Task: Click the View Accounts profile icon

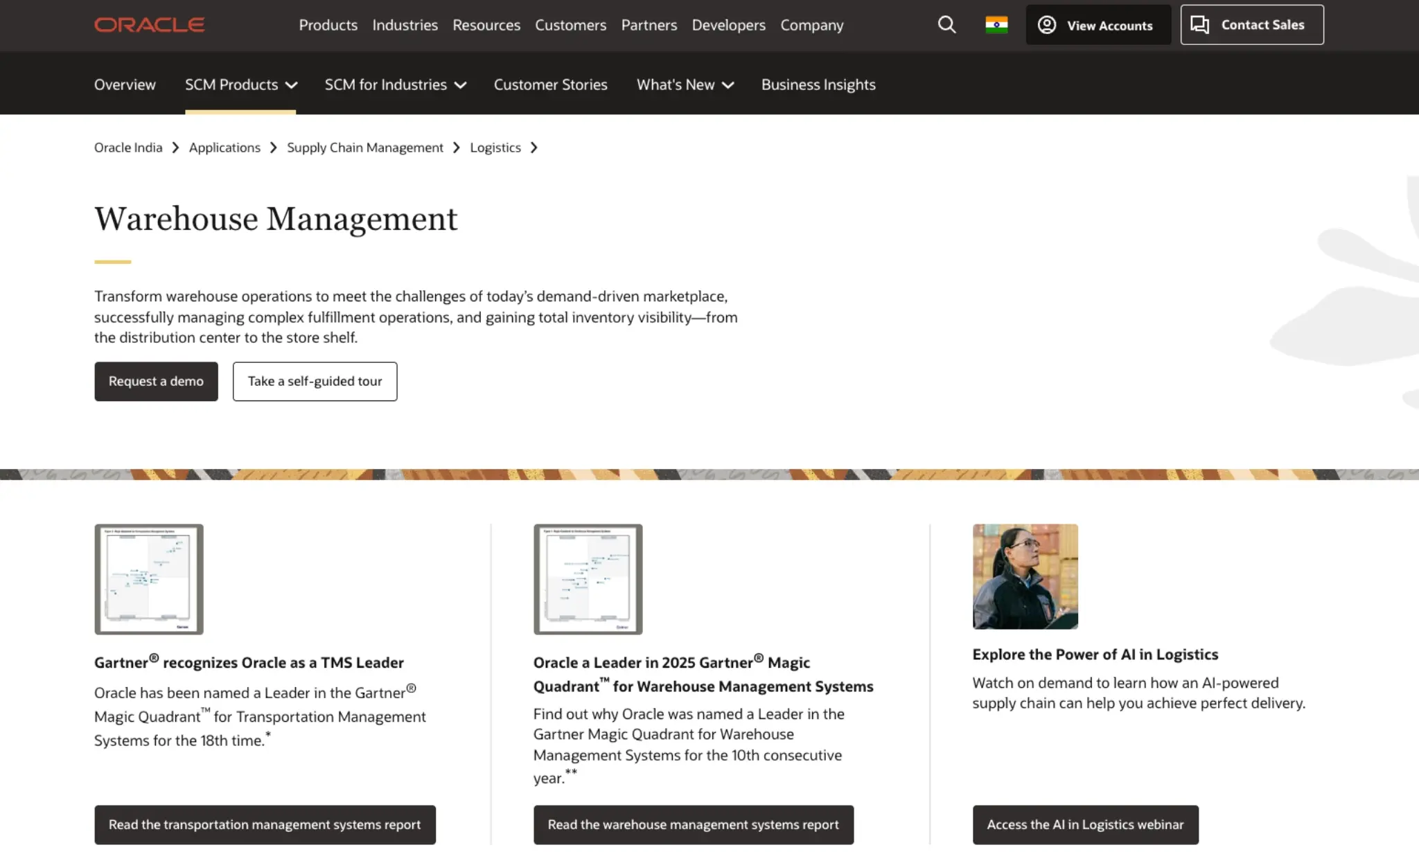Action: [x=1046, y=24]
